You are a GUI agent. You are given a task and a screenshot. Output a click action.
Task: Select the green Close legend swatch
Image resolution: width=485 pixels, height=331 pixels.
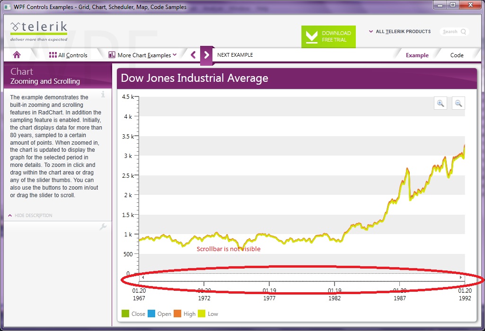(x=125, y=314)
